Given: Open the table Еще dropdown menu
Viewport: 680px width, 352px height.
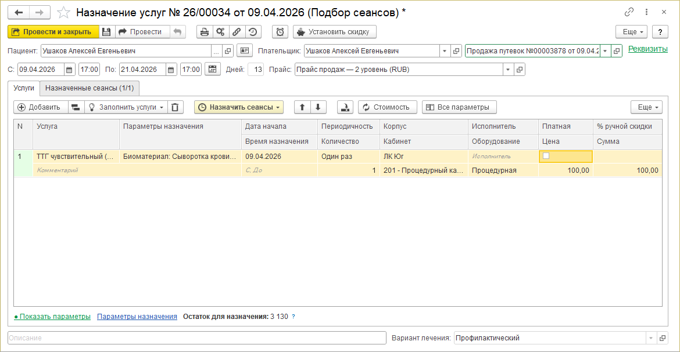Looking at the screenshot, I should pos(647,107).
